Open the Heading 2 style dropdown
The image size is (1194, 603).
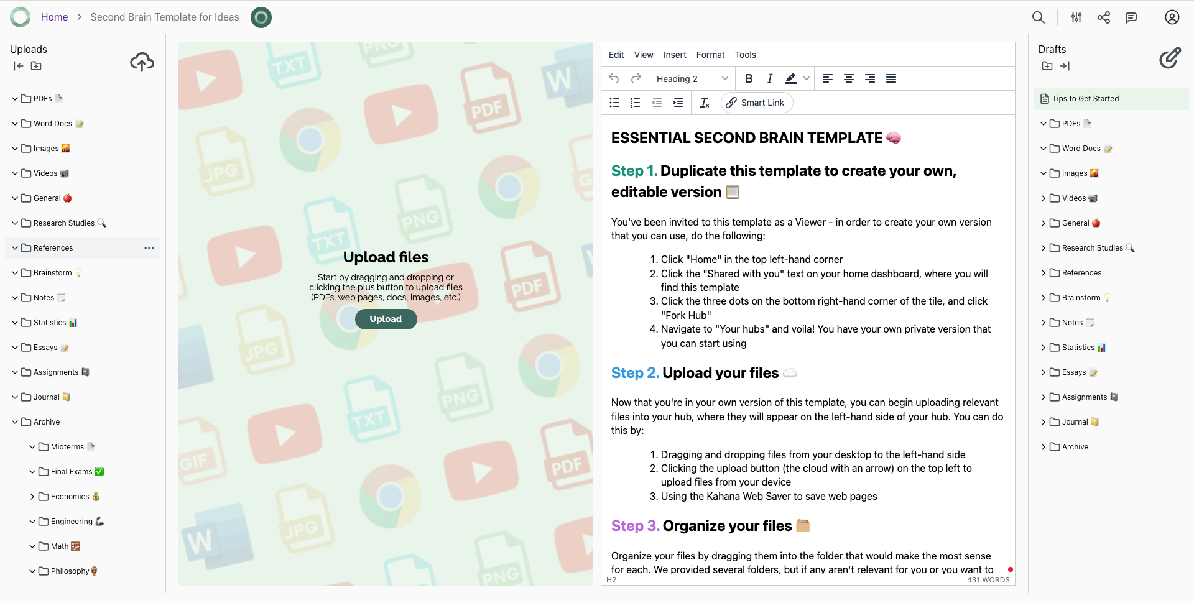[x=692, y=79]
